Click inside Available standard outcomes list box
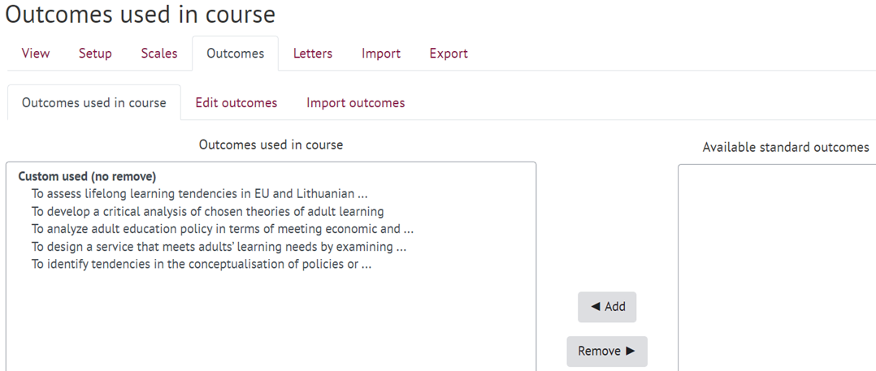This screenshot has height=371, width=876. (777, 268)
